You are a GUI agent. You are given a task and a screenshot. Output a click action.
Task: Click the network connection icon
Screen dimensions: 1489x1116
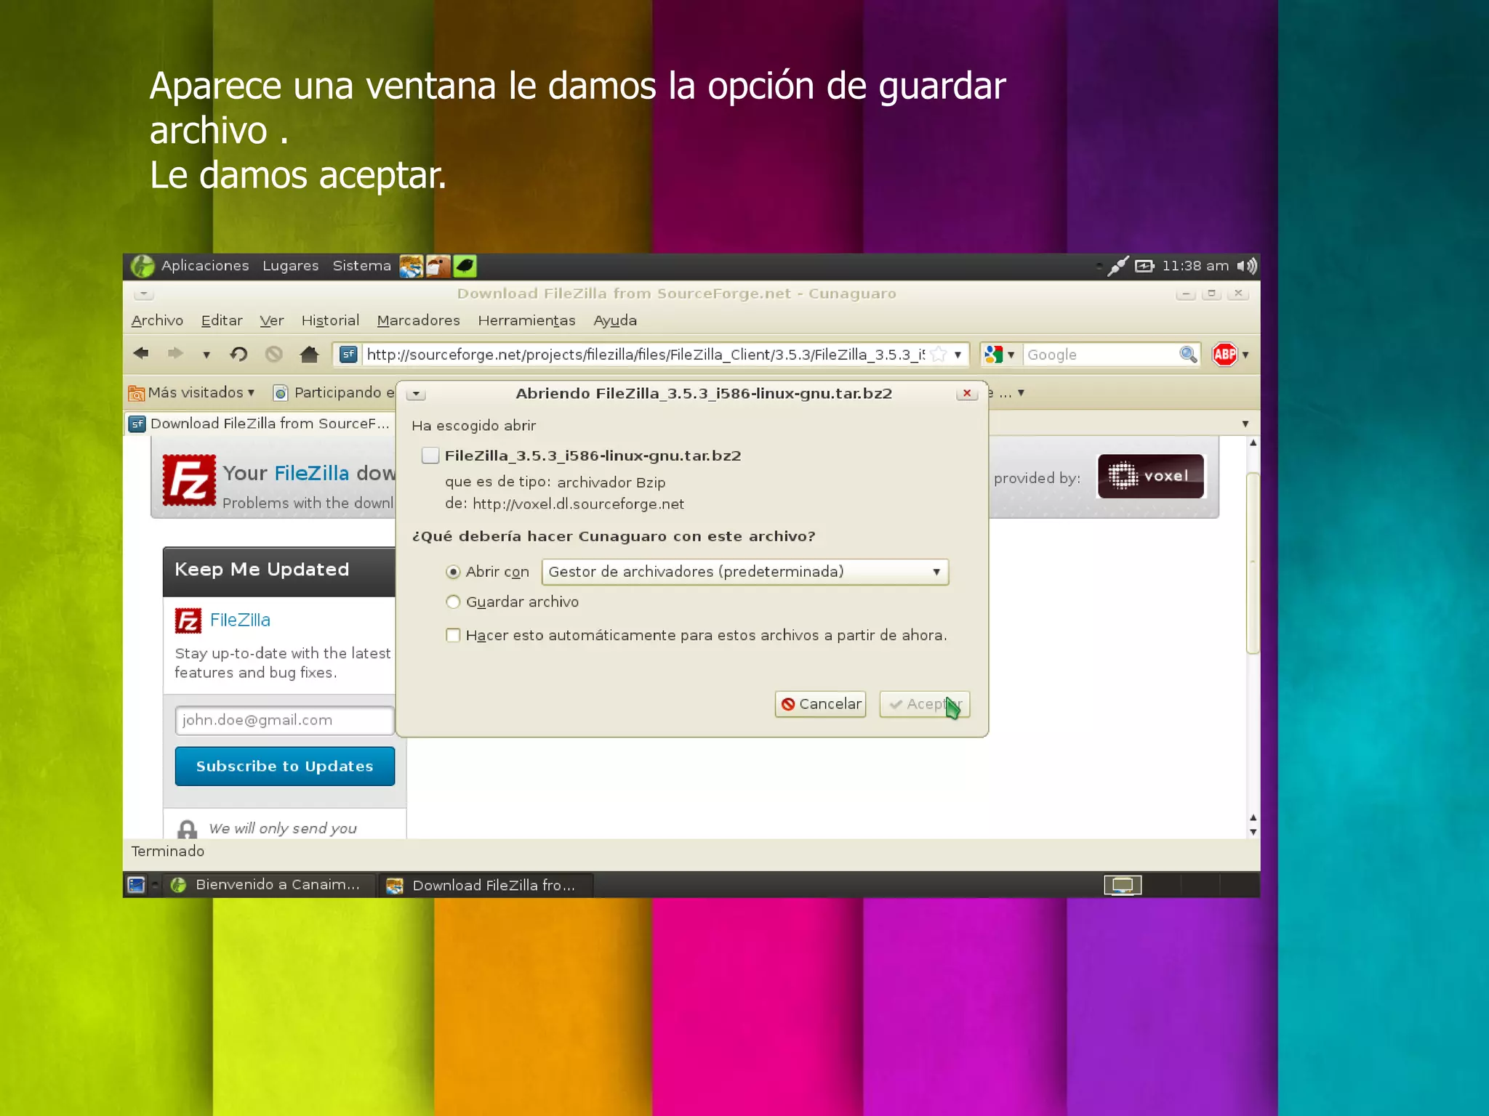click(x=1118, y=266)
